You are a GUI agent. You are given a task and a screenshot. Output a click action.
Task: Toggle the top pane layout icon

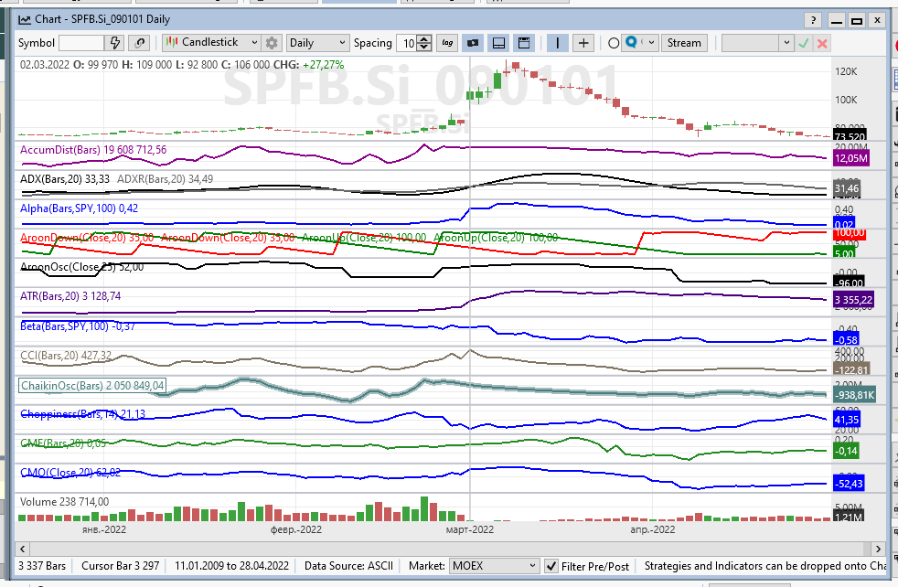[x=524, y=43]
